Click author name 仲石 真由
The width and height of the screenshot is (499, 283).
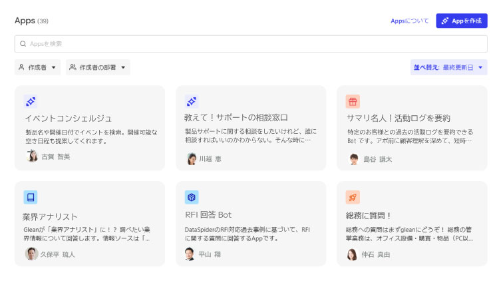click(x=377, y=254)
